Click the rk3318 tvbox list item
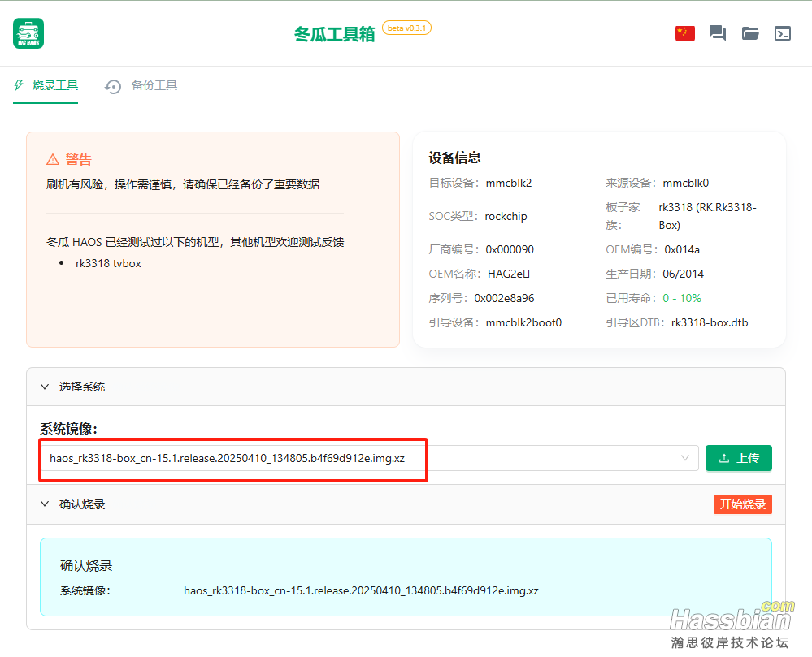Image resolution: width=812 pixels, height=657 pixels. click(x=108, y=263)
